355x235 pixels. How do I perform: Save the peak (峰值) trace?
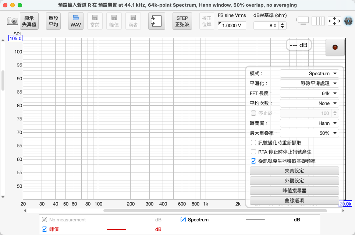click(114, 21)
